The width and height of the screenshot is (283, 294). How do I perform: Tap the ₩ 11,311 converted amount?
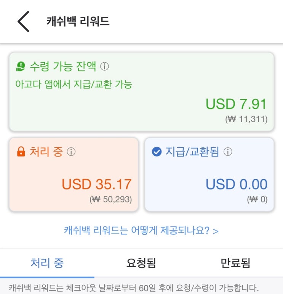click(x=246, y=119)
